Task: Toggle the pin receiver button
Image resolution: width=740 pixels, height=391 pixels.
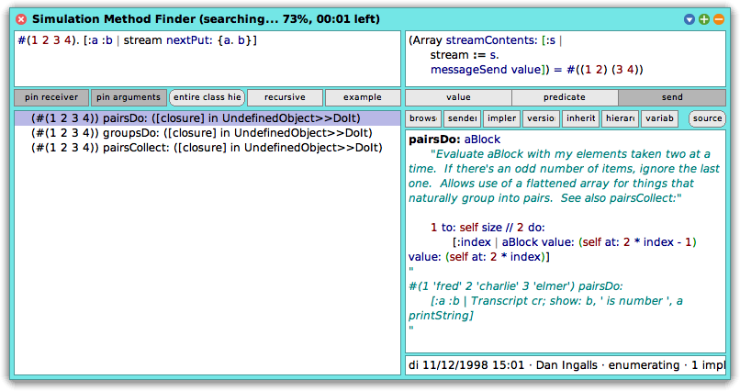Action: (x=51, y=97)
